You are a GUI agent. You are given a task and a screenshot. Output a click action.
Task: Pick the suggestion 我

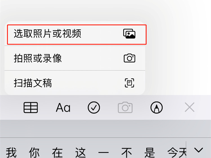tap(11, 153)
